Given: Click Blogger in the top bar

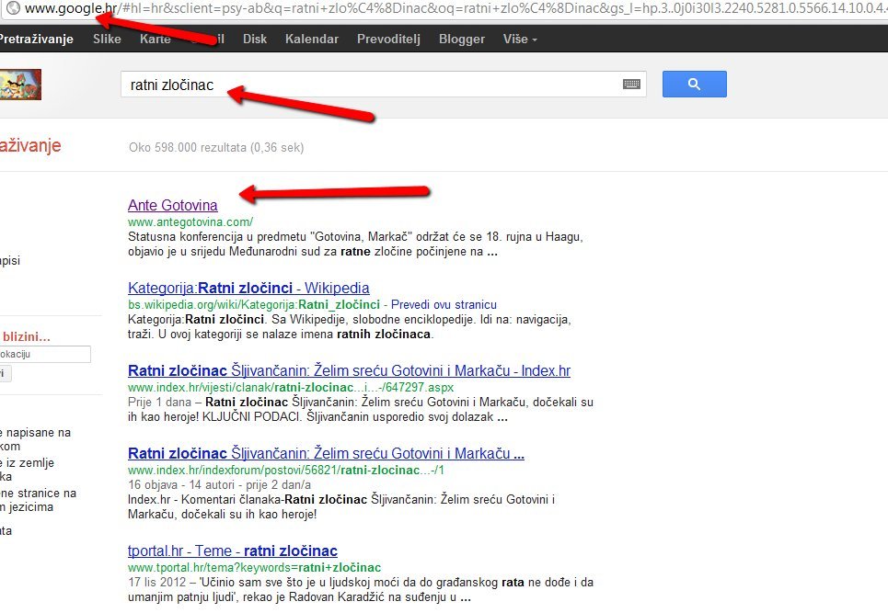Looking at the screenshot, I should click(x=462, y=40).
